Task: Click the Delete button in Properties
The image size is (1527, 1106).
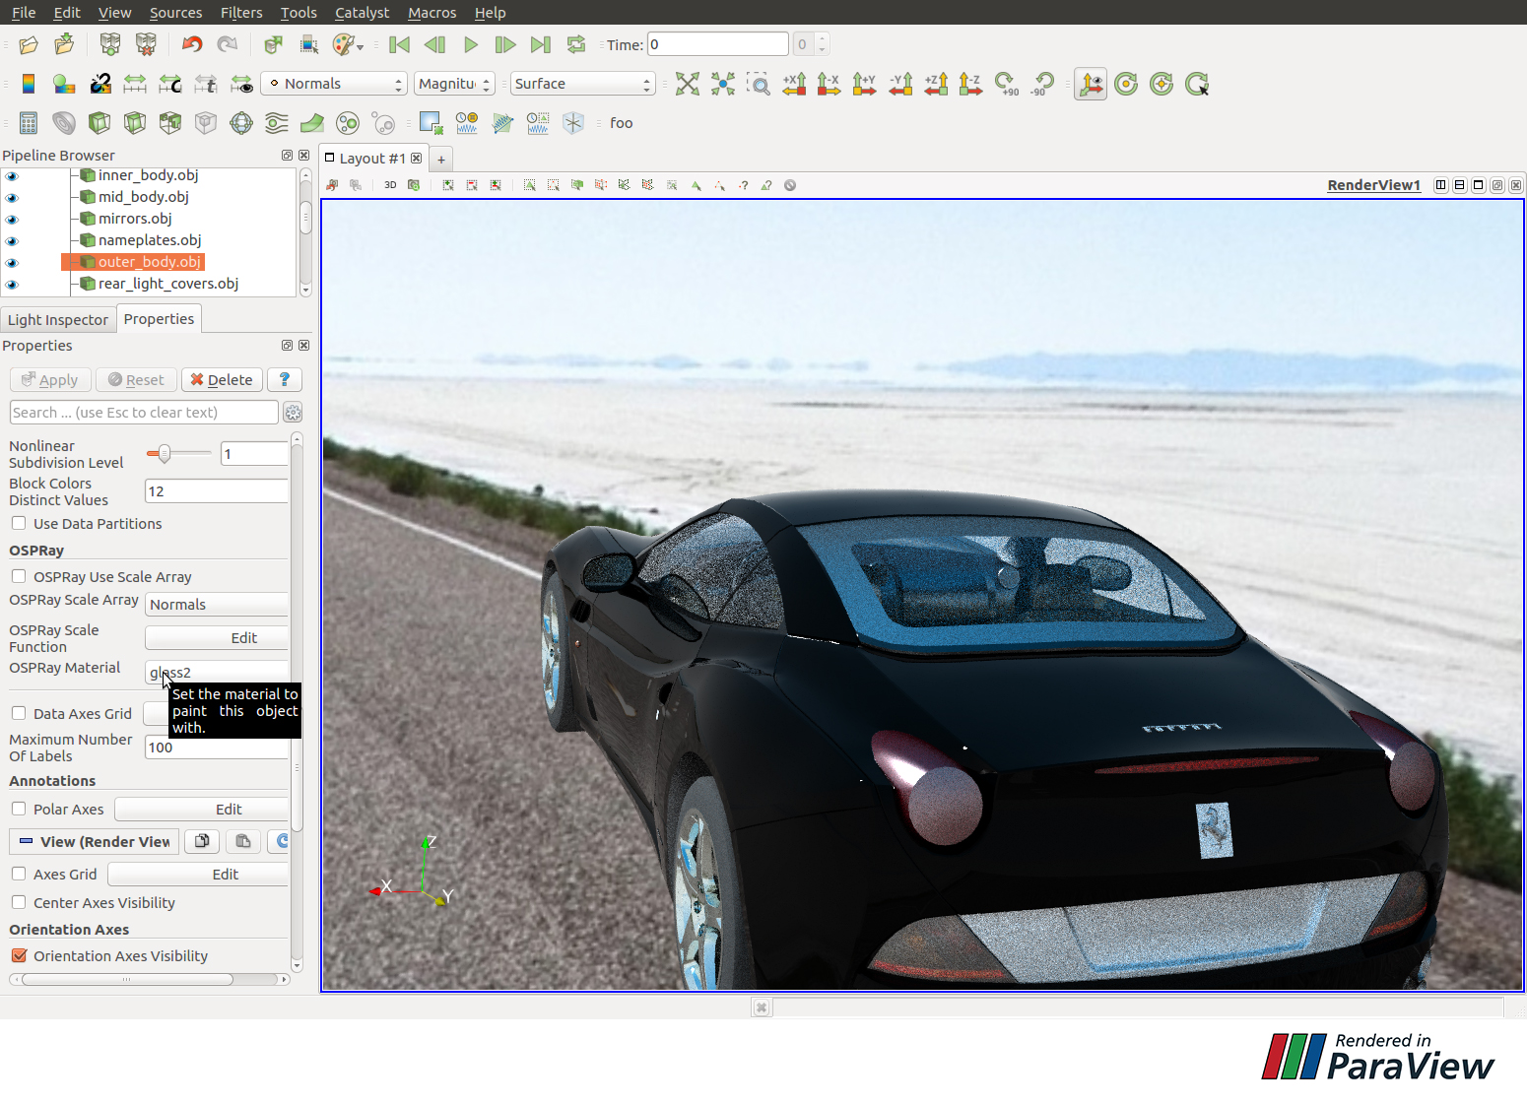Action: (222, 380)
